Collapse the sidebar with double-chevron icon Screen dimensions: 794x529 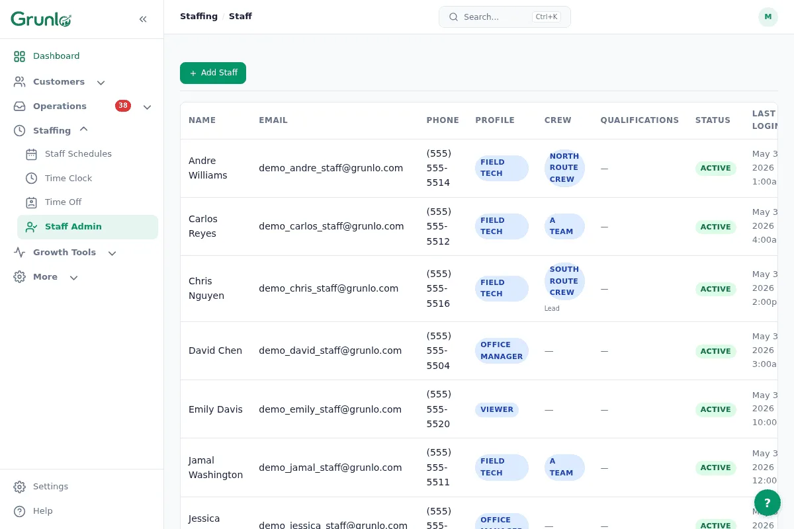click(x=143, y=19)
